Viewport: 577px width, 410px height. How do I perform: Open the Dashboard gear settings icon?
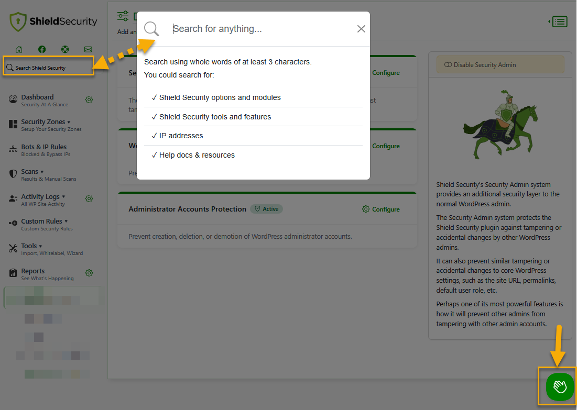89,99
